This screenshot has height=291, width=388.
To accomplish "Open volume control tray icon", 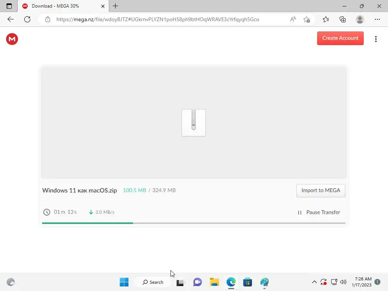I will tap(343, 282).
